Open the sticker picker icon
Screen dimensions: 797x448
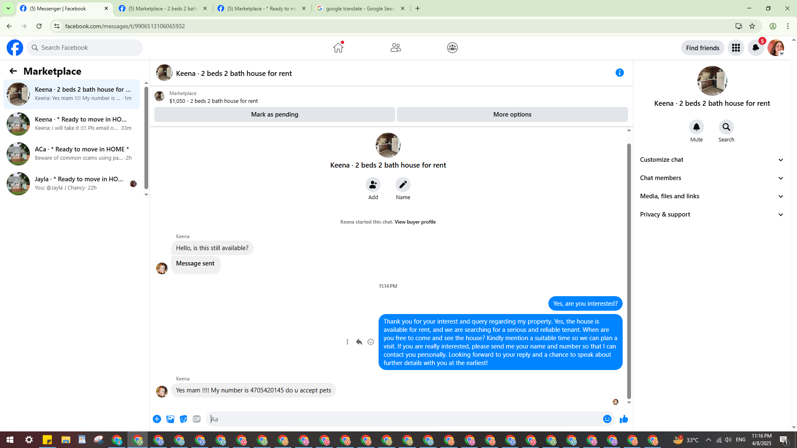coord(183,419)
